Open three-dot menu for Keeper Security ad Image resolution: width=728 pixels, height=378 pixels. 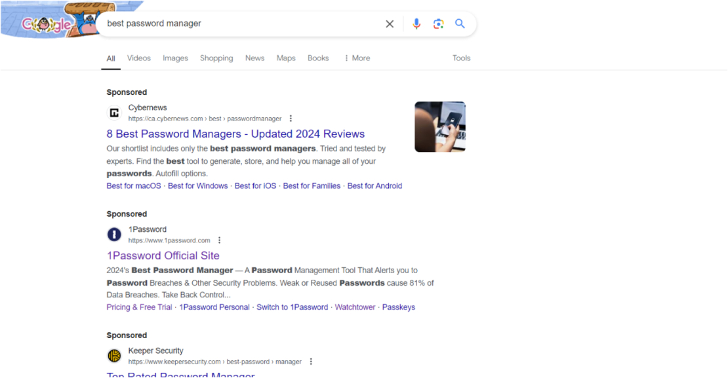click(x=311, y=362)
